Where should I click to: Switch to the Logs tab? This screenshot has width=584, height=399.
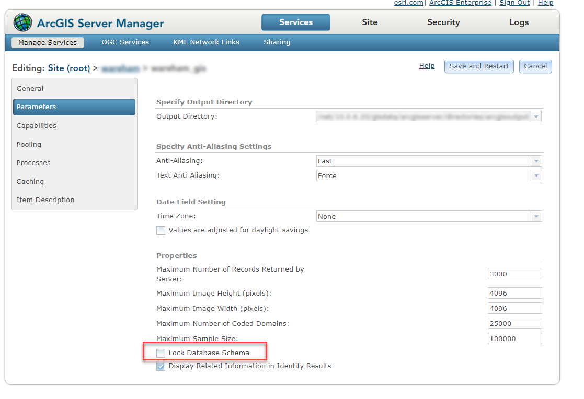519,22
